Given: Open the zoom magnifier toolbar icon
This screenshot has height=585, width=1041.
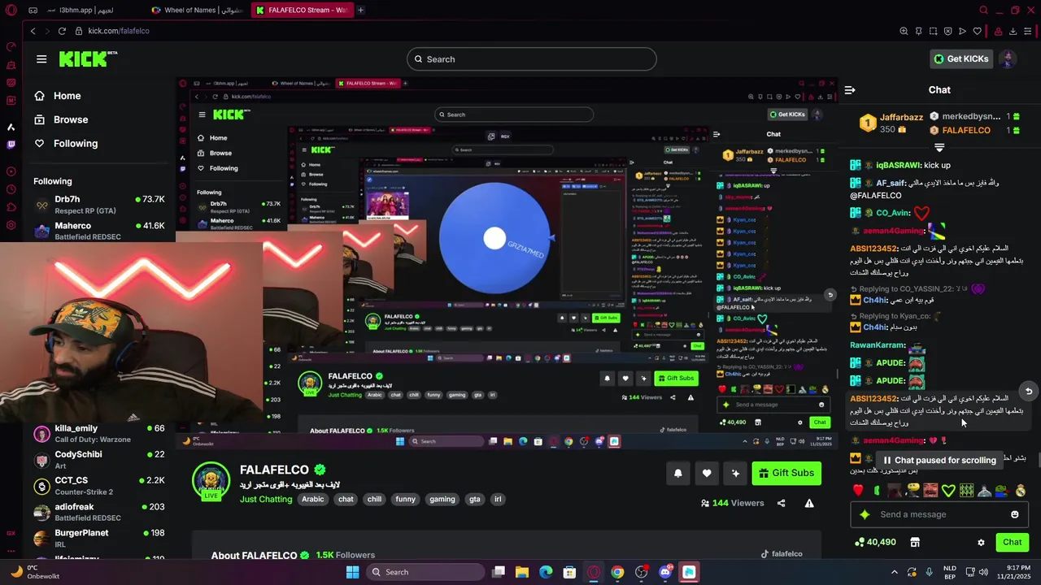Looking at the screenshot, I should coord(904,31).
